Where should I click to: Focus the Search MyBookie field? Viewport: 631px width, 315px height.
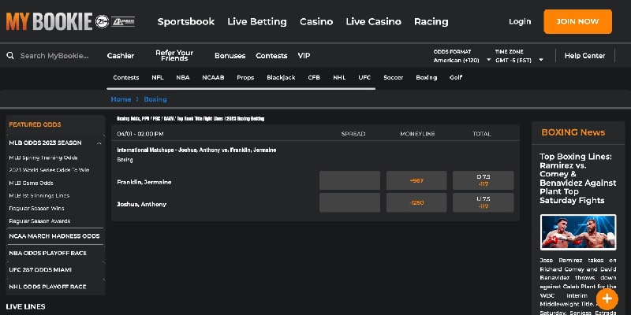pos(54,55)
